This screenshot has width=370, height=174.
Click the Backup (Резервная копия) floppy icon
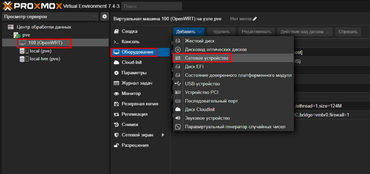[116, 104]
